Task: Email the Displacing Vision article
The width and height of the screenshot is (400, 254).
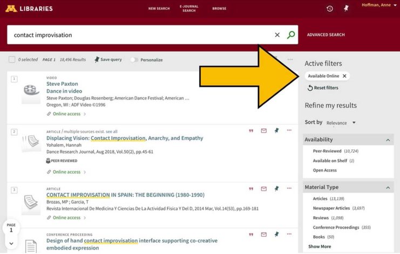Action: (x=264, y=131)
